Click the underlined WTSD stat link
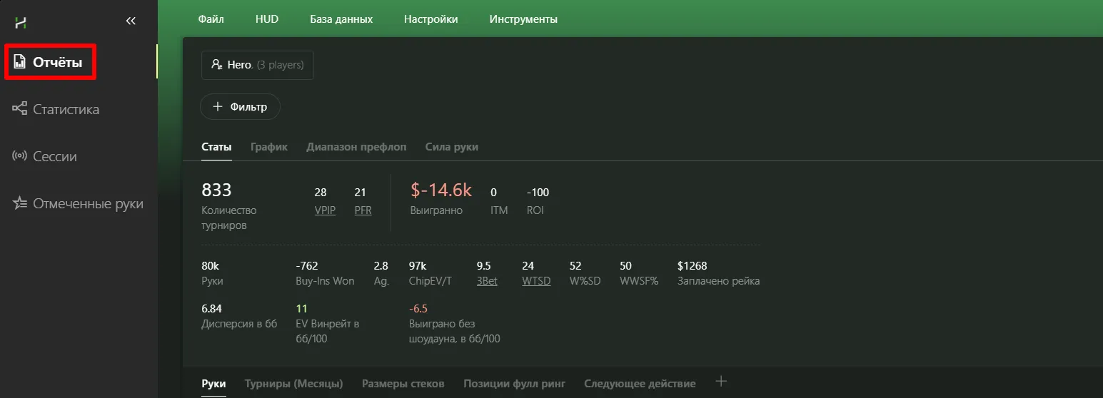The image size is (1103, 398). point(536,281)
